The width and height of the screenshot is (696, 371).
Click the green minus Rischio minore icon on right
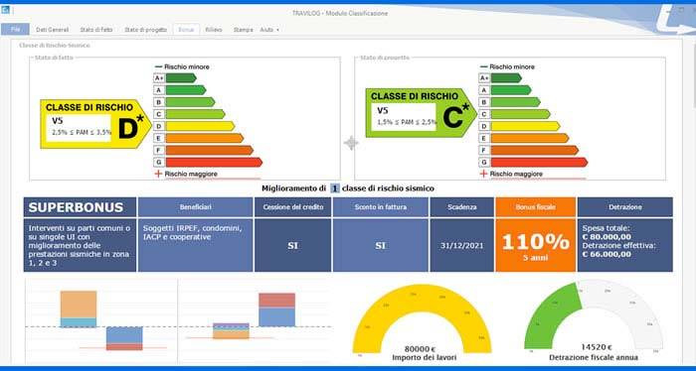pyautogui.click(x=483, y=66)
